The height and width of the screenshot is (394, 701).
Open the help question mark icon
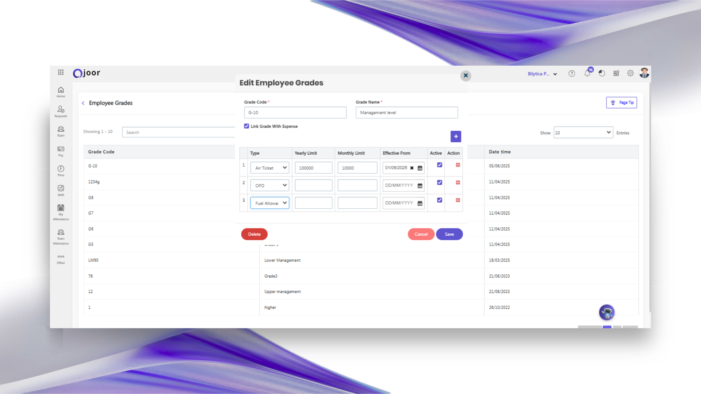coord(572,74)
